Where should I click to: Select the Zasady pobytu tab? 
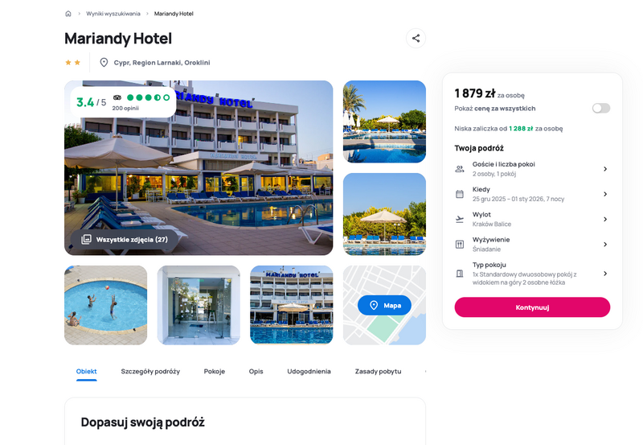[x=378, y=371]
